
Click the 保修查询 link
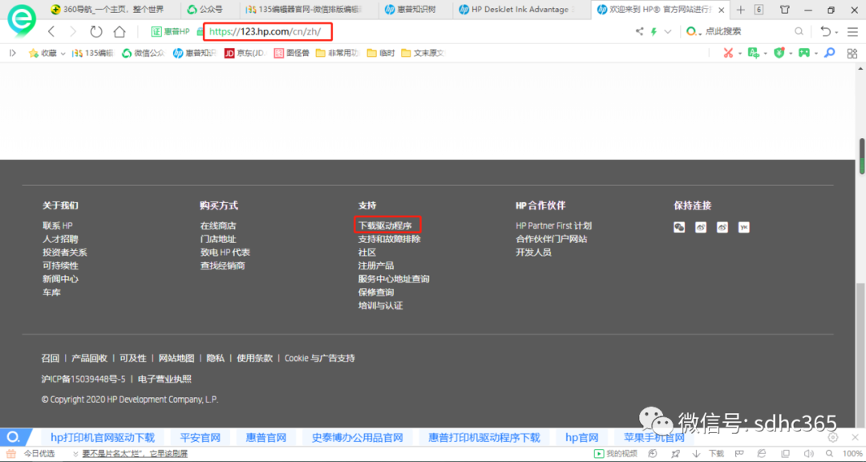[x=375, y=292]
